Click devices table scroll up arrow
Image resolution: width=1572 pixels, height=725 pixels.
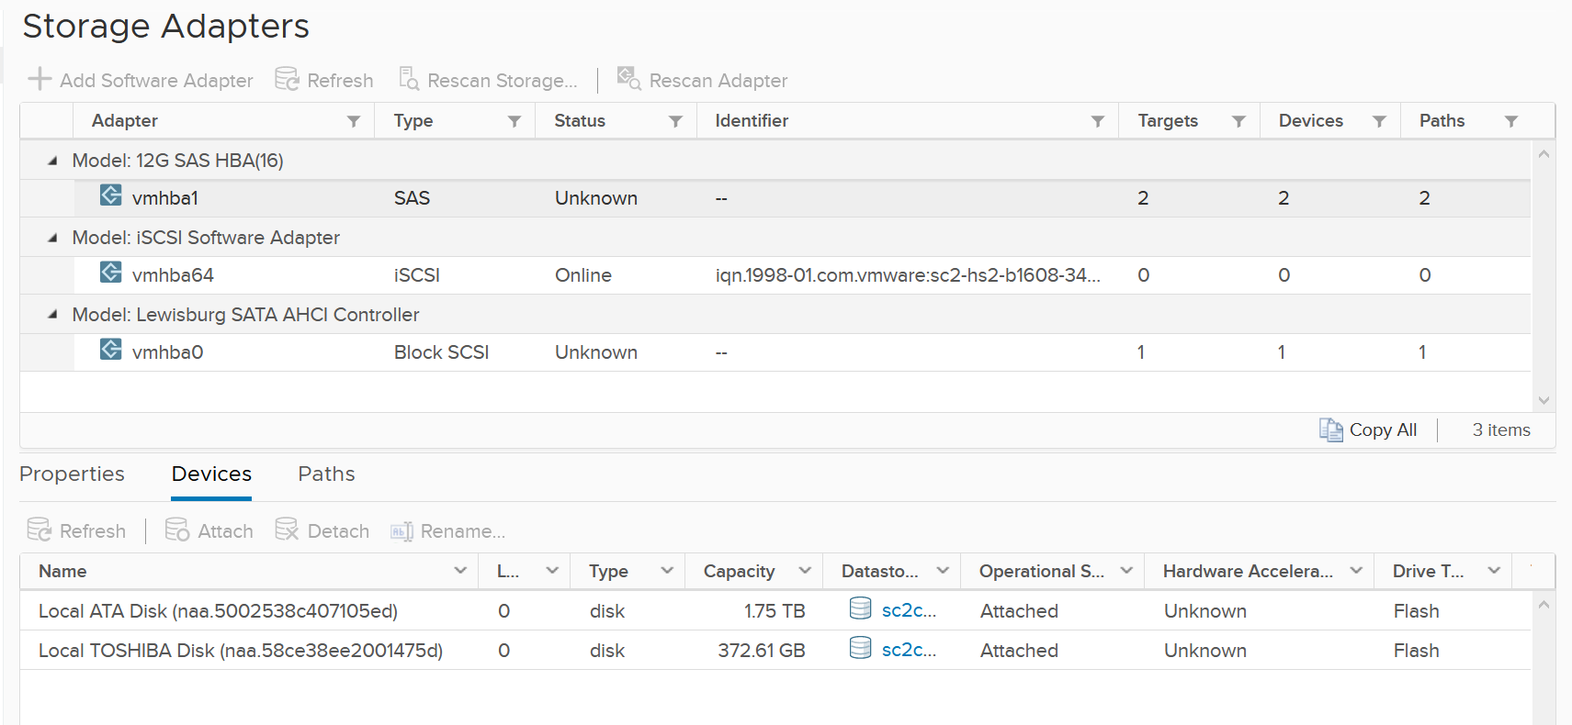click(1544, 604)
